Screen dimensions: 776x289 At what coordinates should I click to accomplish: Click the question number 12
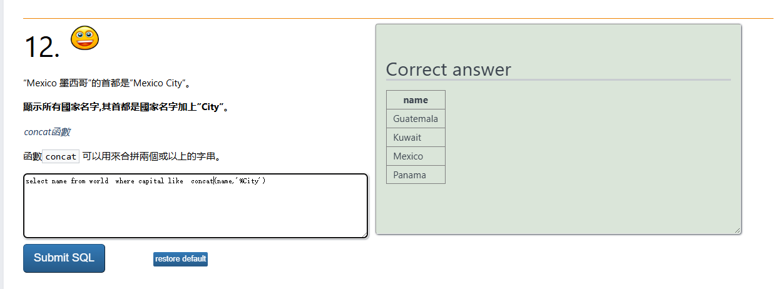(x=41, y=47)
